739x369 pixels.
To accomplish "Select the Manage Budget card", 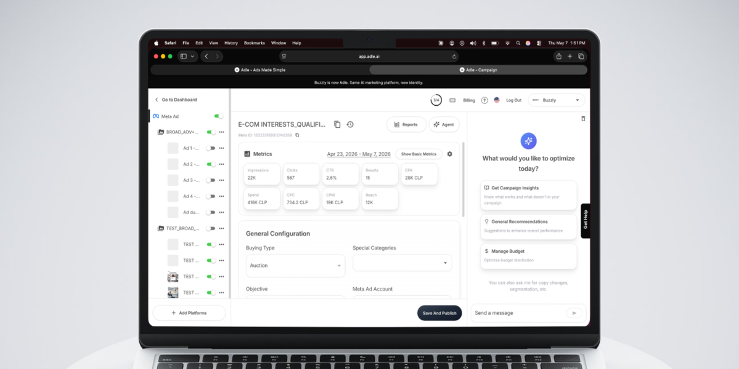I will pyautogui.click(x=528, y=256).
